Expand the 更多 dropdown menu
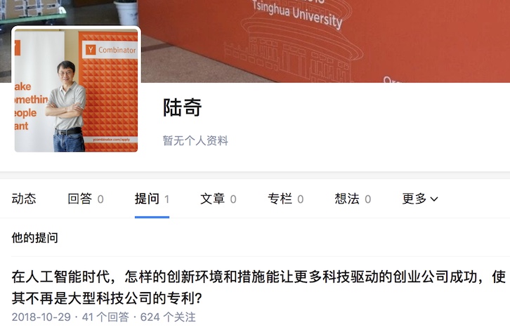The width and height of the screenshot is (510, 330). coord(420,199)
